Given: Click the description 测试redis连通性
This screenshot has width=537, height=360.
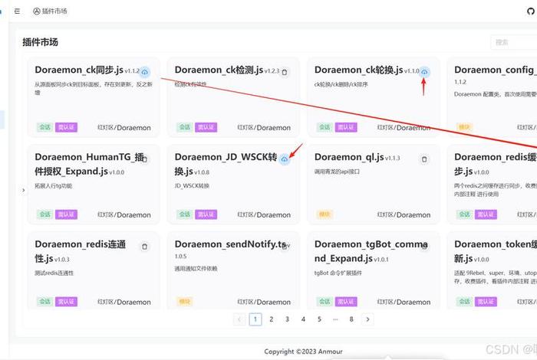Looking at the screenshot, I should pyautogui.click(x=54, y=273).
